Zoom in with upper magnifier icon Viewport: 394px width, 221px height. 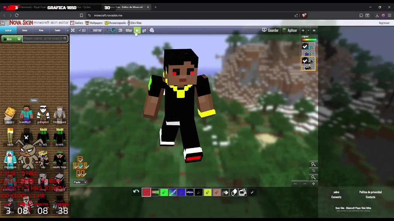[313, 164]
